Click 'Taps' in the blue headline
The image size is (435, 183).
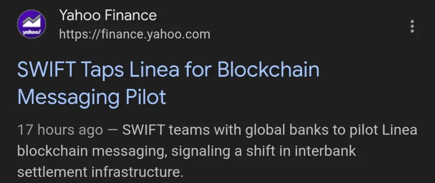pos(102,70)
